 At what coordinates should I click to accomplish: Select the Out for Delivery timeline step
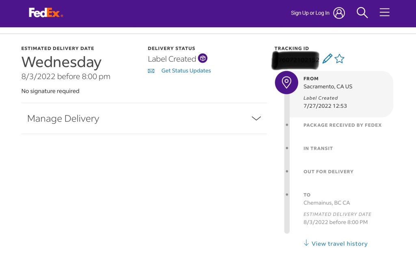coord(328,172)
